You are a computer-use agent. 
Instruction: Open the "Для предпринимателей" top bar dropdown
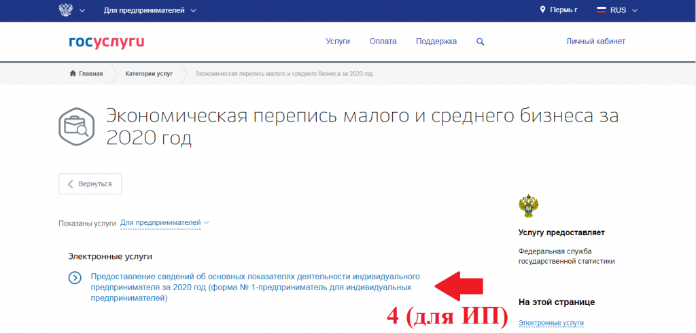tap(150, 10)
